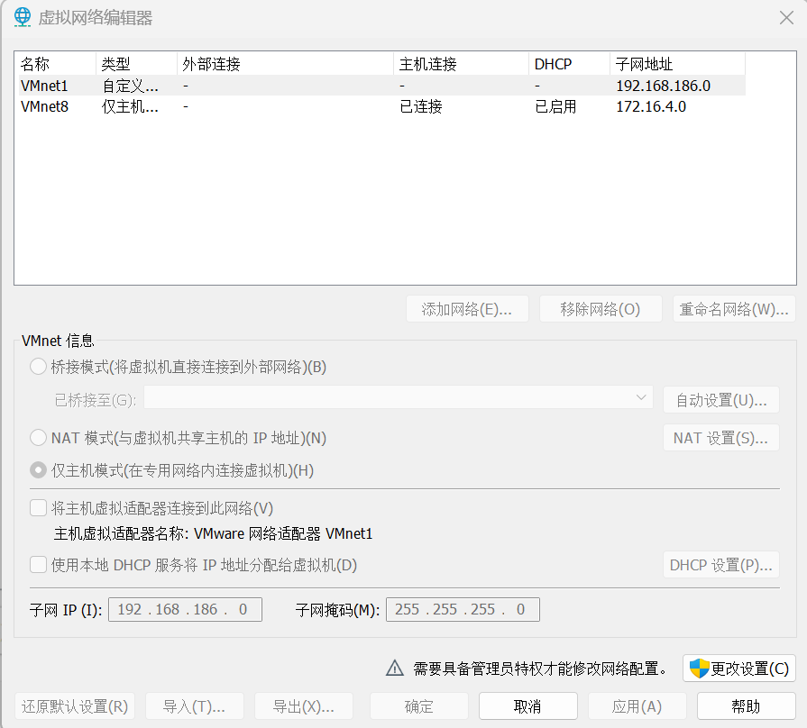This screenshot has width=807, height=728.
Task: Click the 外部连接 column header
Action: point(286,64)
